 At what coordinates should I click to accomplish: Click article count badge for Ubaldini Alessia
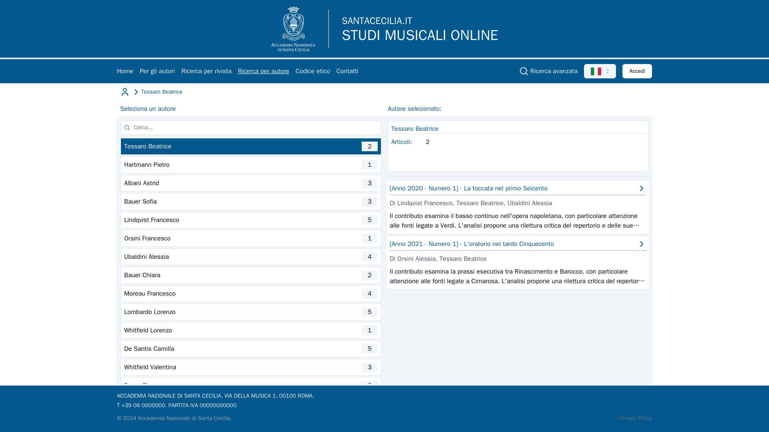[369, 257]
